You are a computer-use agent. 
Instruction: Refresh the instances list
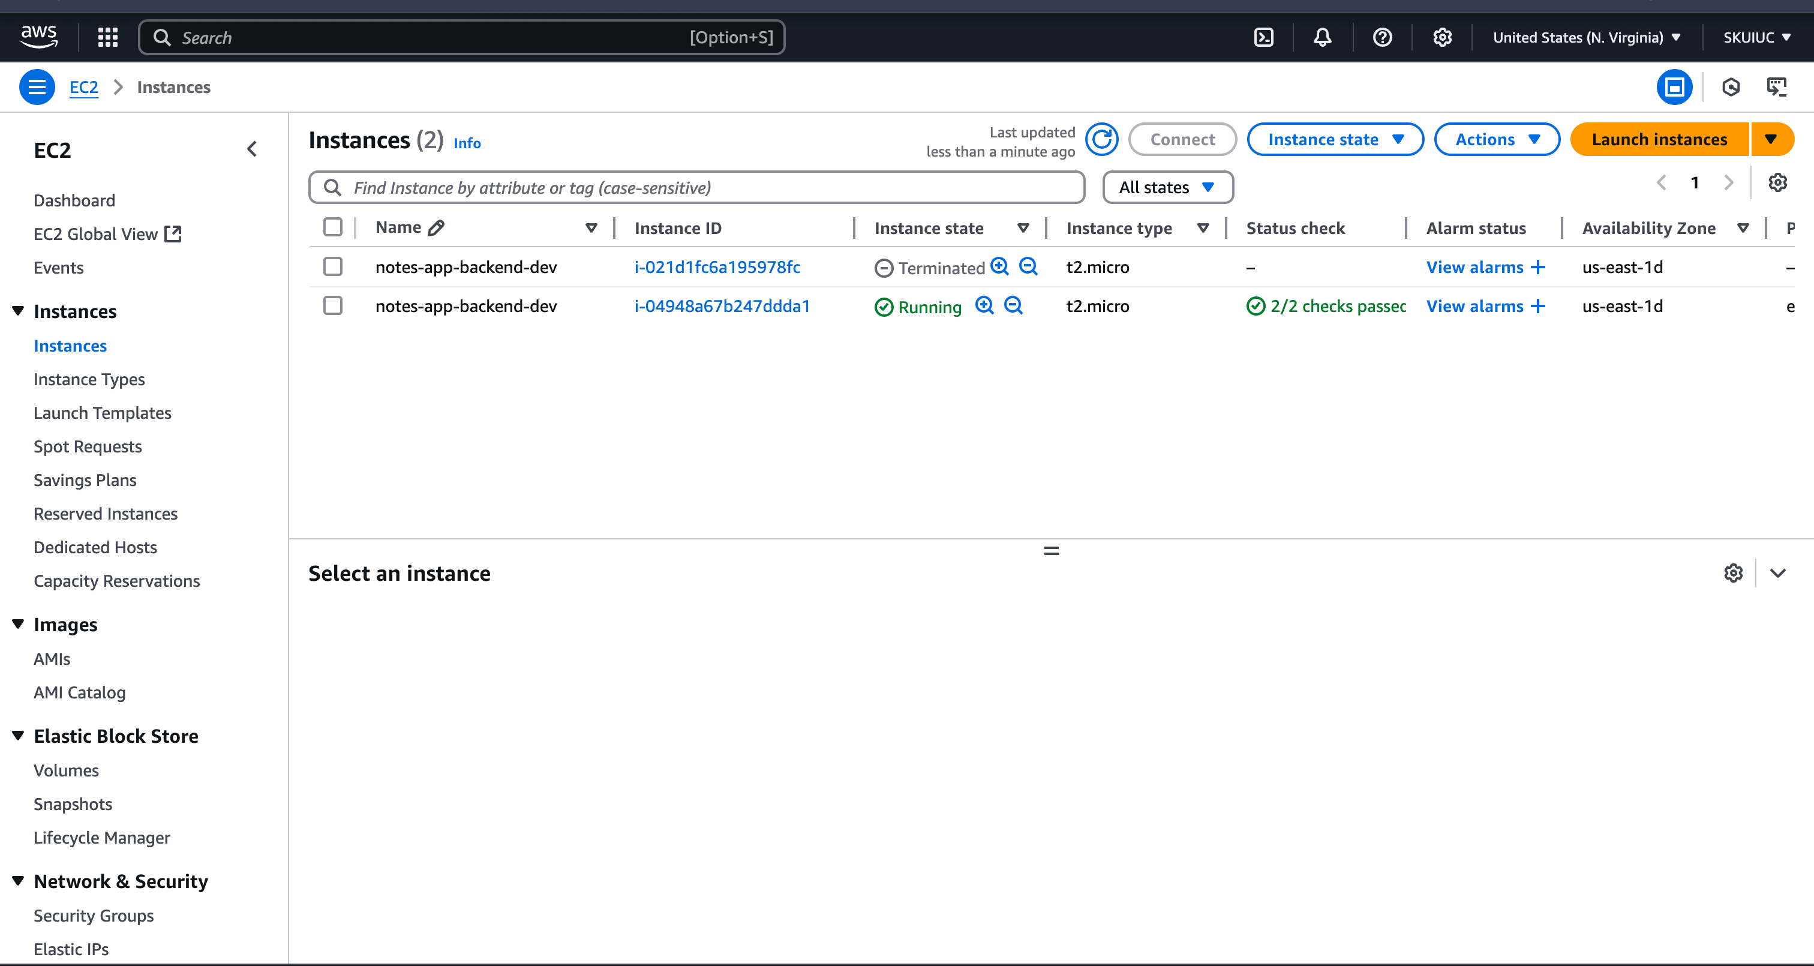click(1101, 140)
